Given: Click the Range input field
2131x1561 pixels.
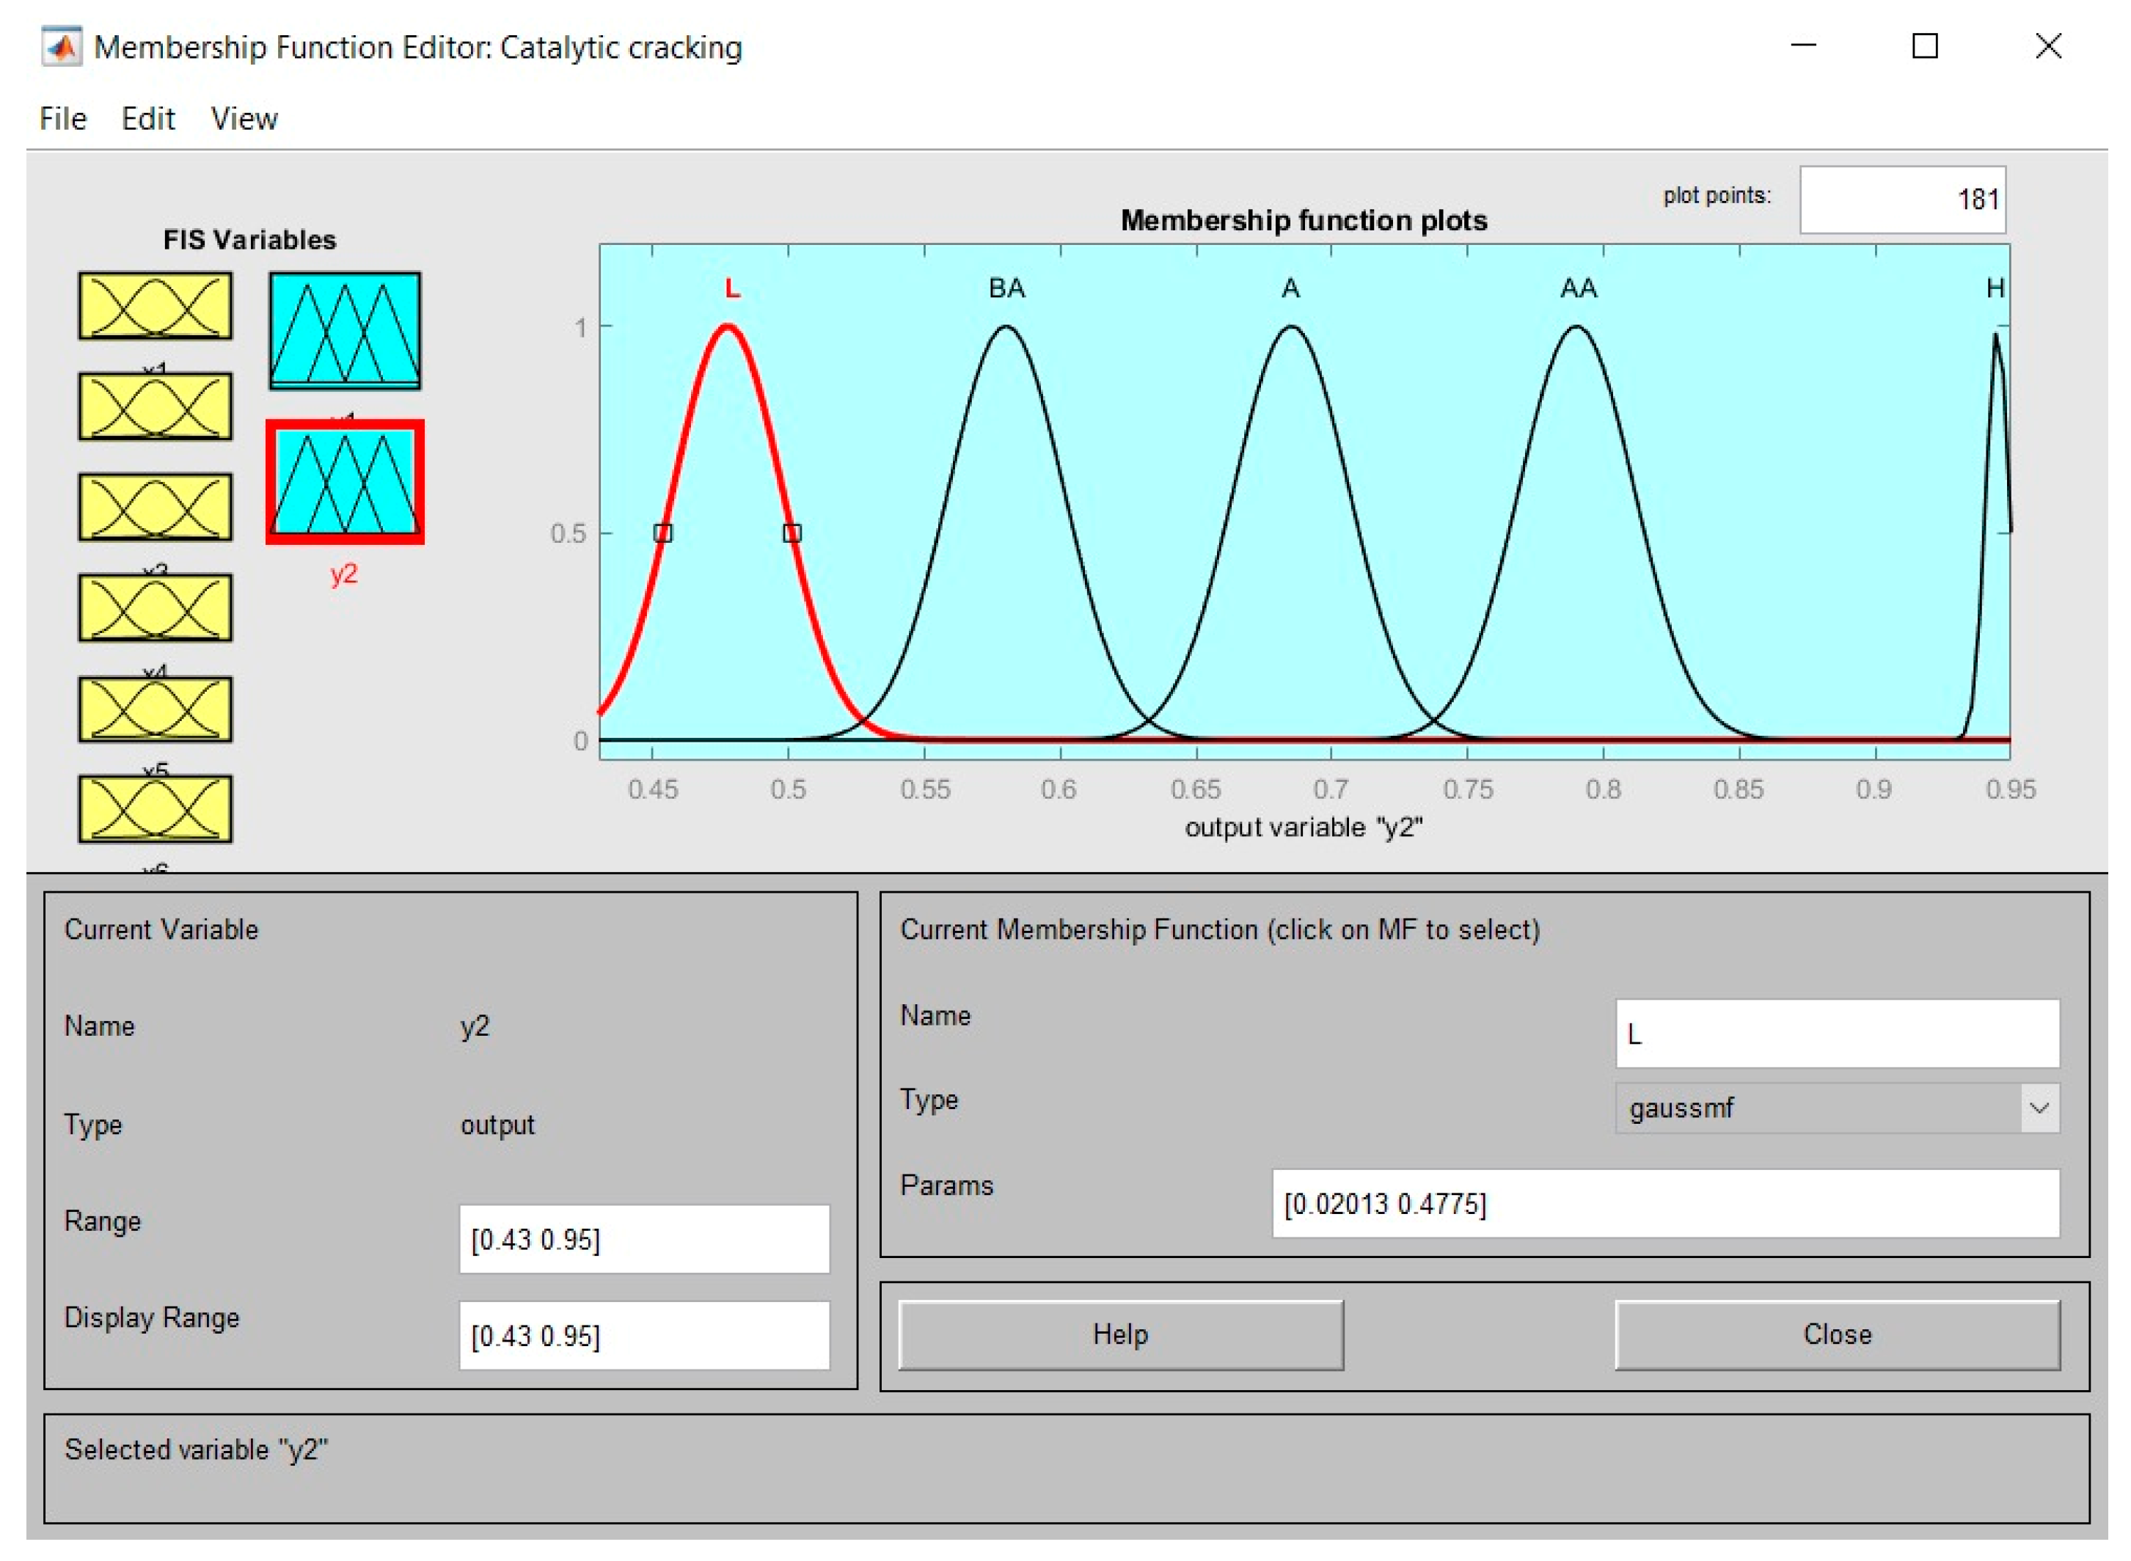Looking at the screenshot, I should (x=643, y=1239).
